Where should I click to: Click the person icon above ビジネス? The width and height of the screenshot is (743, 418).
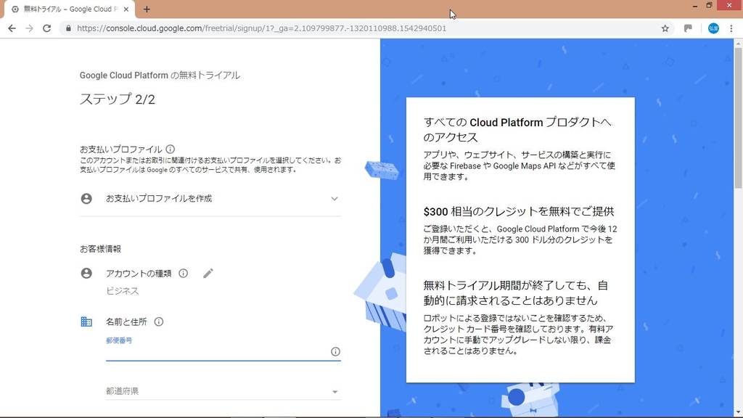coord(87,274)
